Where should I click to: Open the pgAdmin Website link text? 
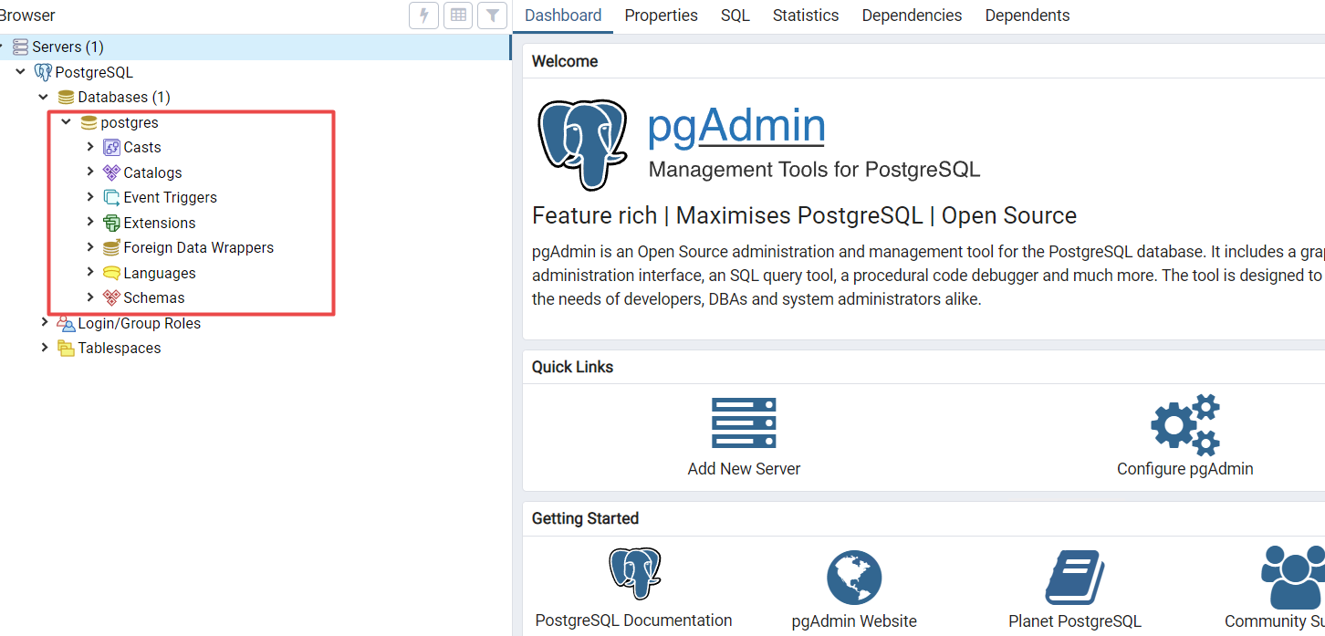tap(854, 621)
